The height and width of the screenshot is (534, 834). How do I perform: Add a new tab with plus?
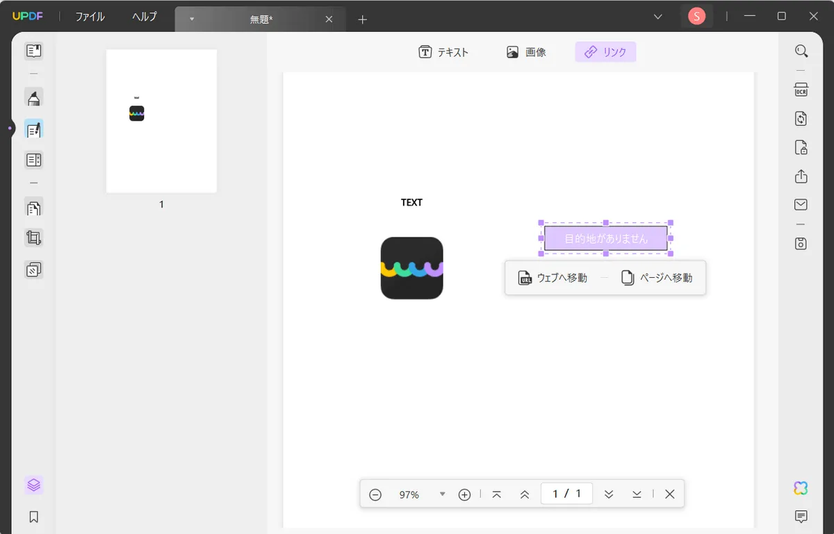click(x=362, y=19)
